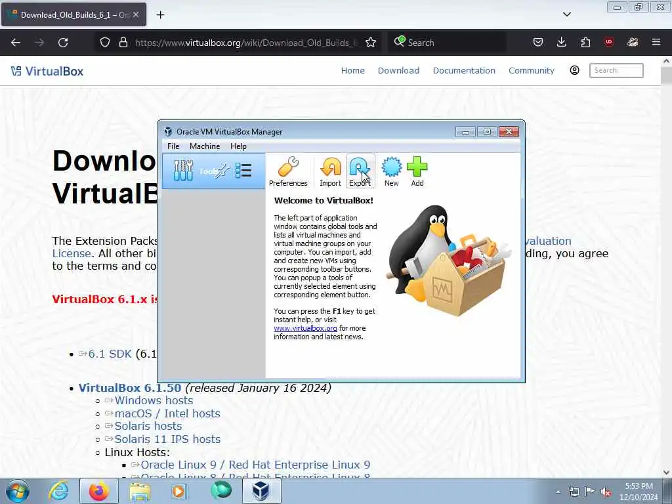Screen dimensions: 672x504
Task: Go to the Download page link
Action: tap(398, 70)
